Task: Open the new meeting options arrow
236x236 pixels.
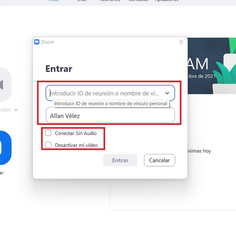Action: click(16, 110)
